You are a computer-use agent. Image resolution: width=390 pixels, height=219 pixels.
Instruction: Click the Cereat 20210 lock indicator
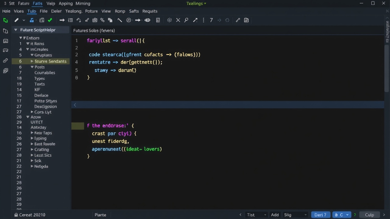tap(30, 215)
